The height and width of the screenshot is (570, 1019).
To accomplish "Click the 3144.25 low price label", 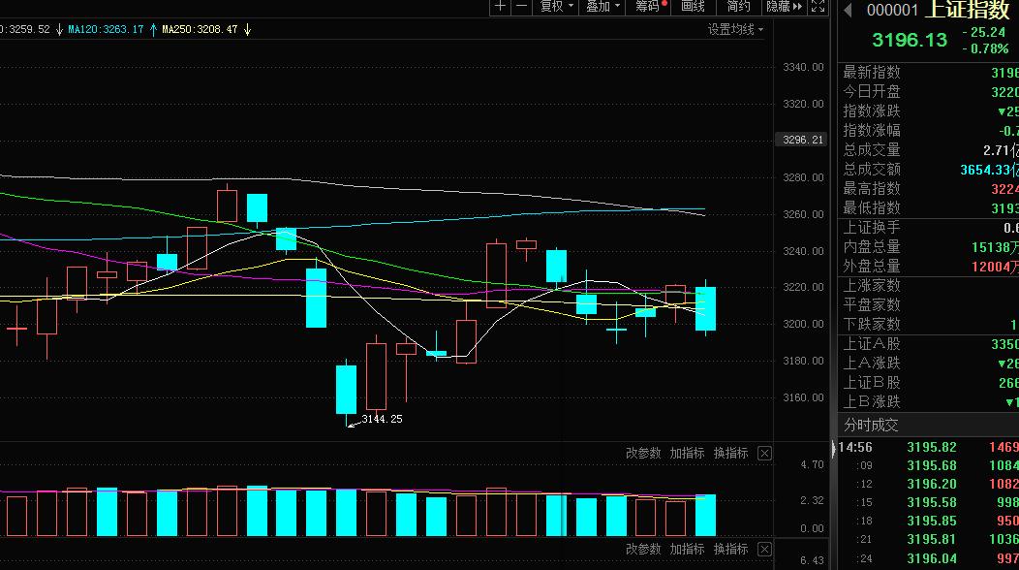I will tap(382, 419).
